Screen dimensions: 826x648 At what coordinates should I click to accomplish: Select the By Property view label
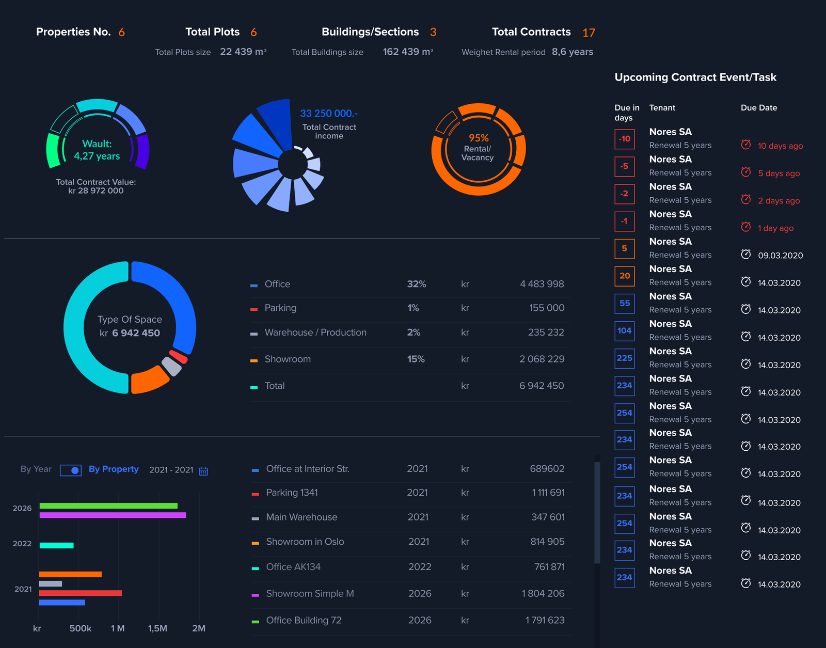(x=114, y=469)
